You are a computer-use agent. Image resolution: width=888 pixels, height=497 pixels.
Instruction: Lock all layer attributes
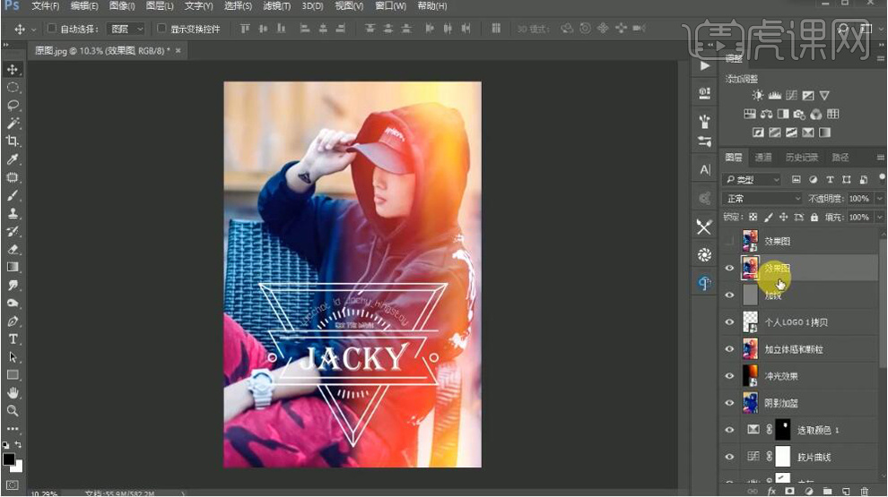814,217
